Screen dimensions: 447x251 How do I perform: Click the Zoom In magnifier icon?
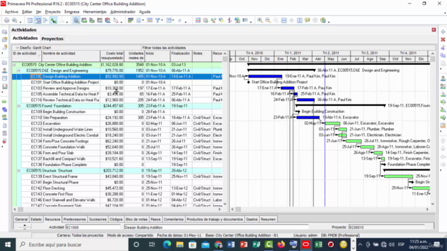(x=260, y=20)
